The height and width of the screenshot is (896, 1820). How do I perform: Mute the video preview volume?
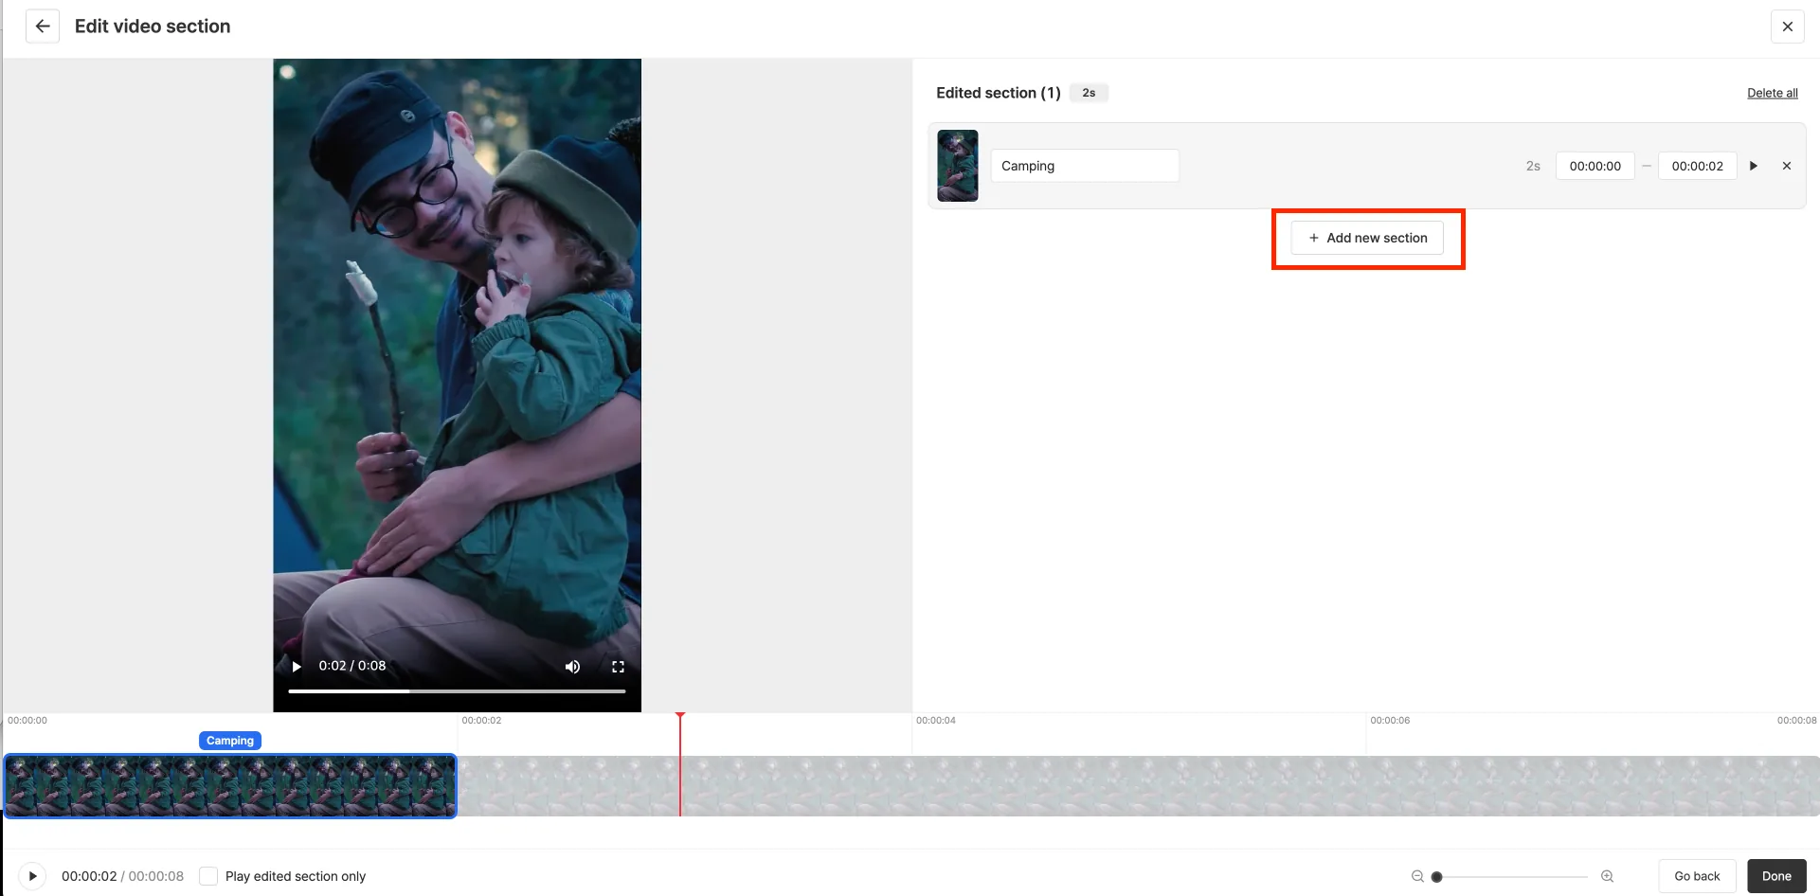click(x=572, y=667)
